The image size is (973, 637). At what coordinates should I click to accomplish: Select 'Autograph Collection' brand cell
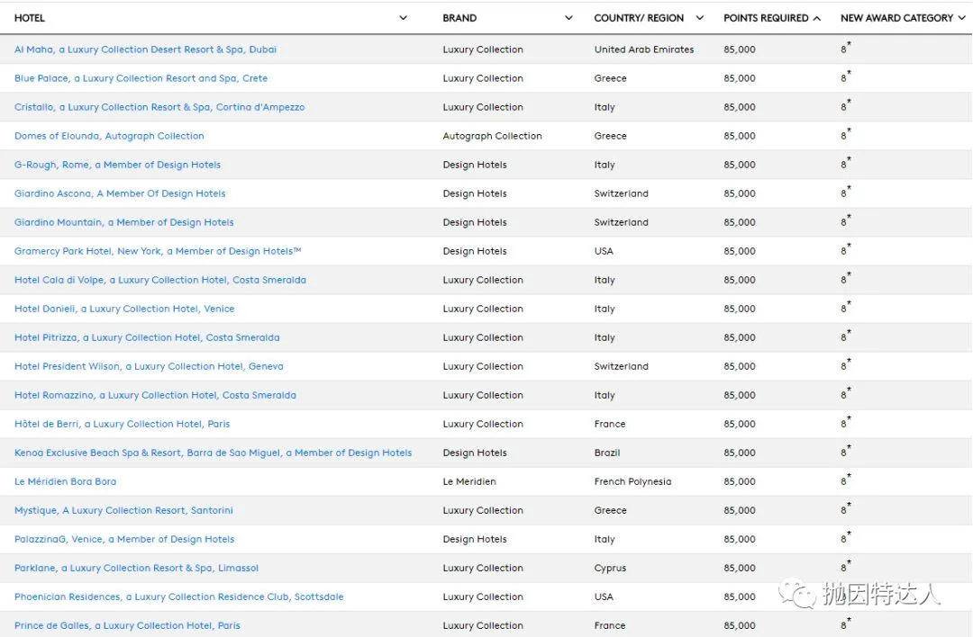(492, 136)
